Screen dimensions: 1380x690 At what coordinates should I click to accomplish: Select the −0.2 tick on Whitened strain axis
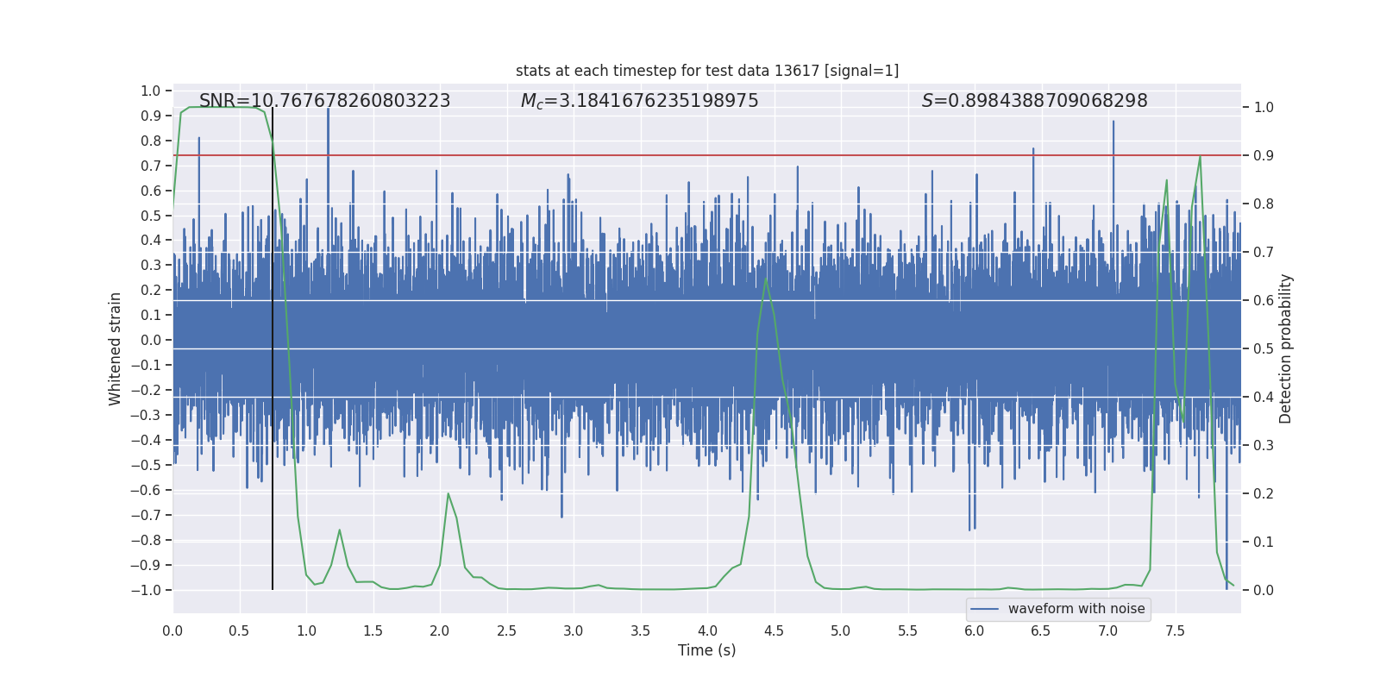(x=146, y=391)
